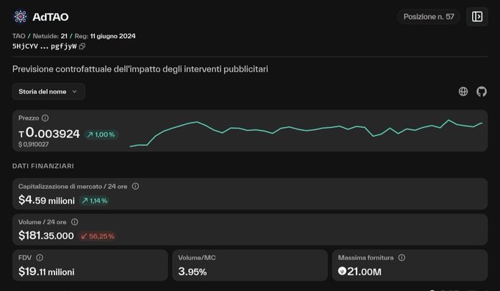The height and width of the screenshot is (291, 500).
Task: Click the DATI FINANZIARI section heading
Action: (x=43, y=166)
